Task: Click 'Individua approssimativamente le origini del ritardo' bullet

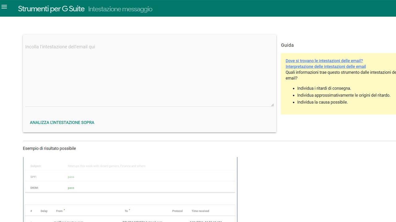Action: (344, 95)
